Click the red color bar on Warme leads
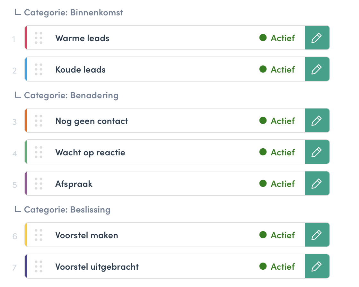This screenshot has width=359, height=287. tap(26, 38)
